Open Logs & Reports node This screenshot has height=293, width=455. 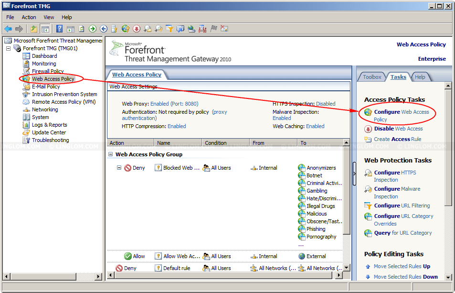click(49, 125)
